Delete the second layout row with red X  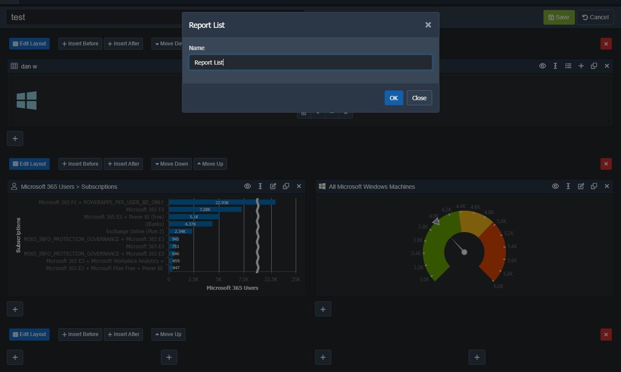(606, 164)
